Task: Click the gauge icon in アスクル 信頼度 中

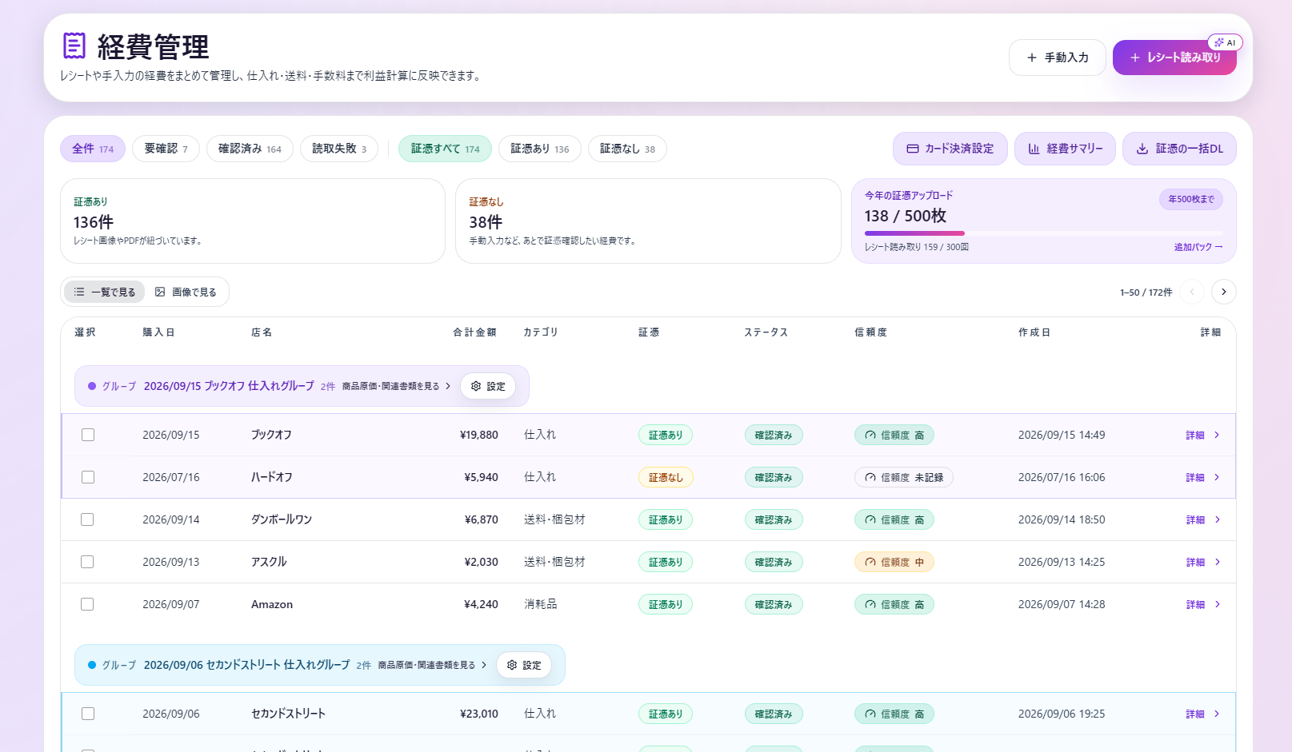Action: (x=870, y=563)
